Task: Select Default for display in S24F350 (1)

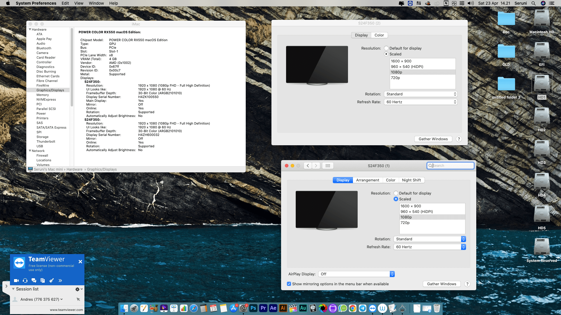Action: click(396, 193)
